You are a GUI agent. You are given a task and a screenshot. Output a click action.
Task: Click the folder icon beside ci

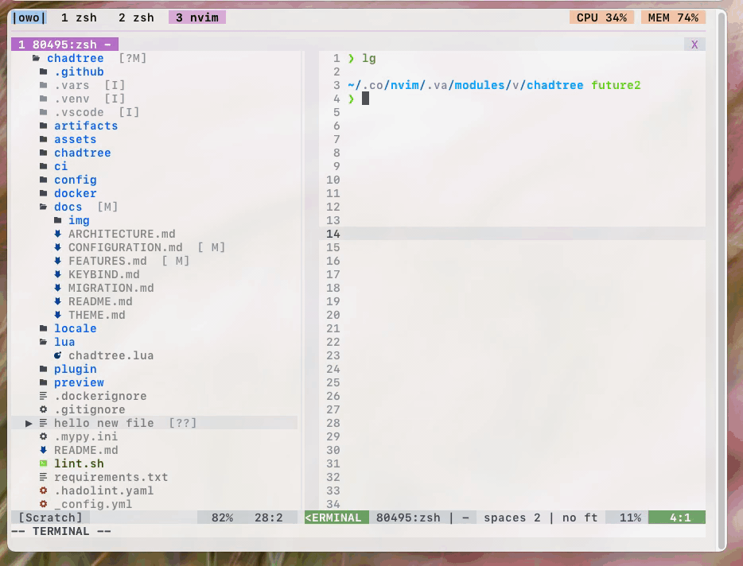tap(44, 166)
